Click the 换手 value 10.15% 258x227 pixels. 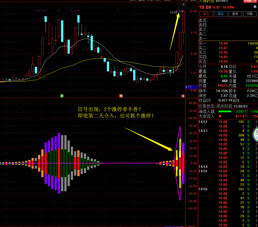(x=222, y=91)
